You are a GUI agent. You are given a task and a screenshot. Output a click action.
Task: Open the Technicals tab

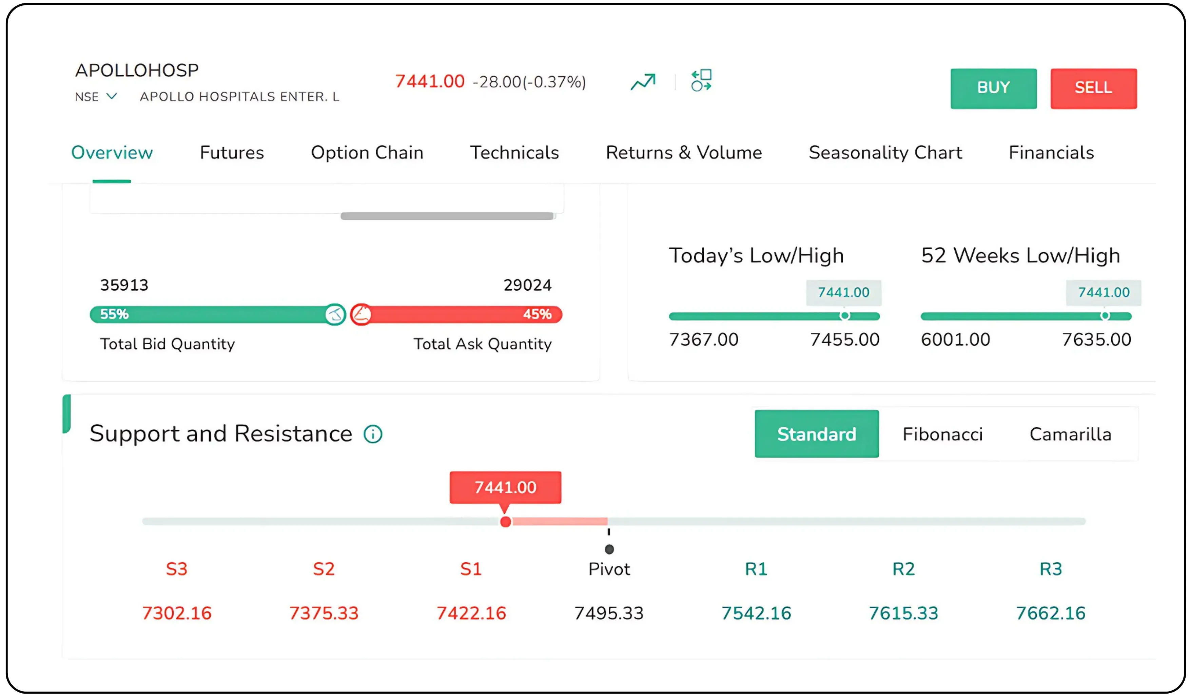(514, 152)
